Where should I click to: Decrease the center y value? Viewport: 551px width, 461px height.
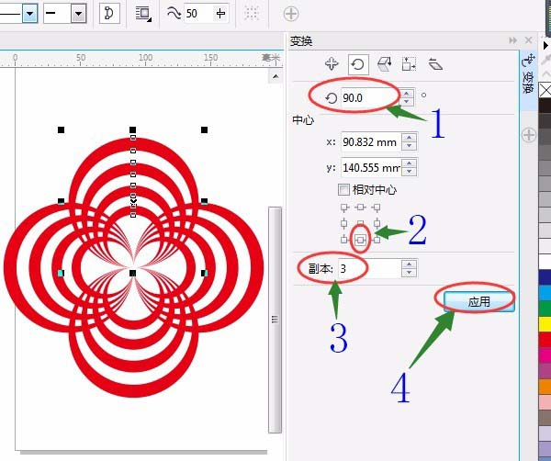[409, 172]
